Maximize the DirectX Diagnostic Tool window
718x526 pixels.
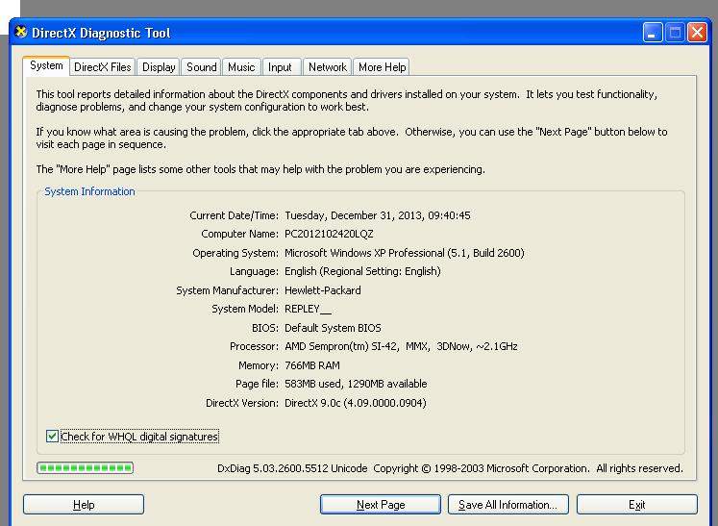pyautogui.click(x=676, y=33)
